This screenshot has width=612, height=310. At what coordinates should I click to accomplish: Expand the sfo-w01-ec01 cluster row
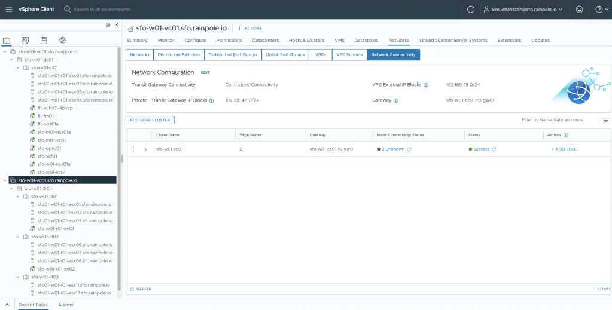[x=145, y=149]
